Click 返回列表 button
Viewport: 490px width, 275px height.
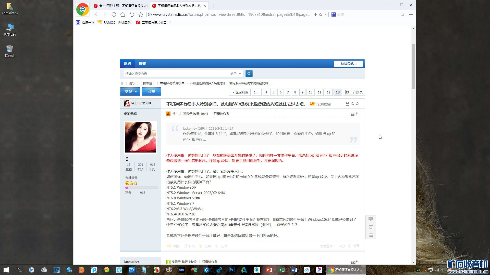click(240, 92)
